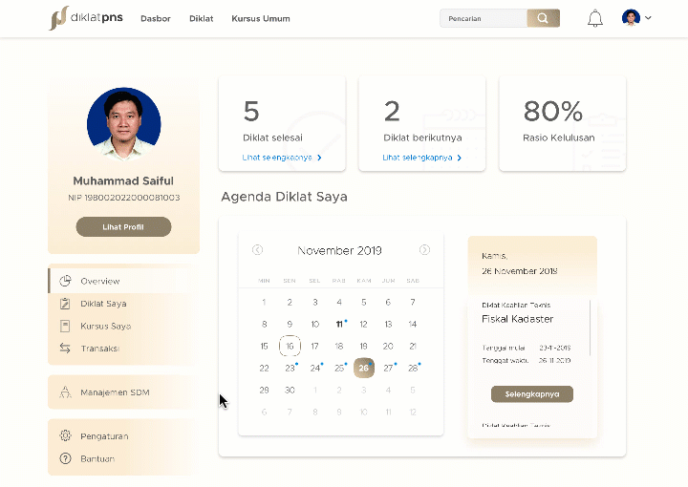Screen dimensions: 688x487
Task: Click the 5 Diklat selesai count
Action: tap(251, 111)
